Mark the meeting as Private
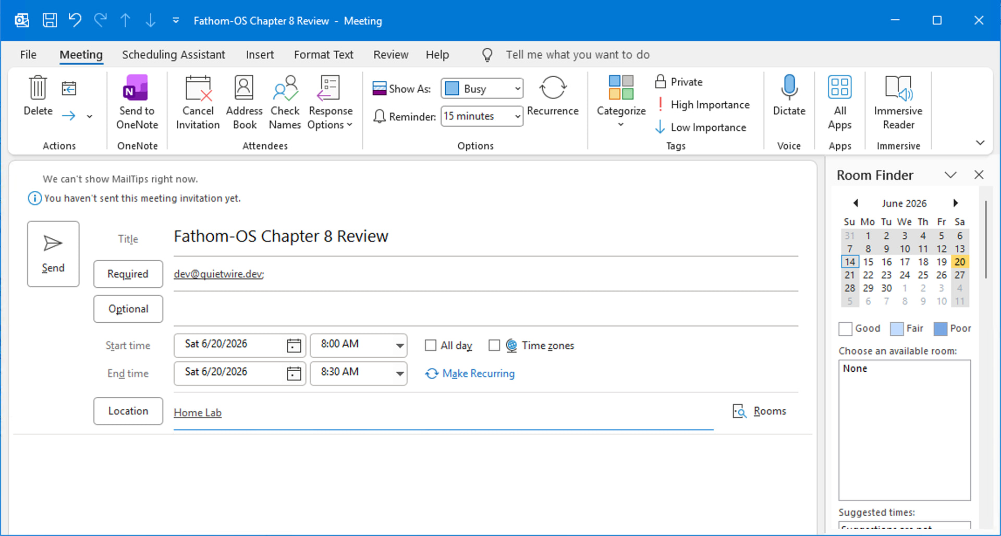This screenshot has width=1001, height=536. tap(679, 82)
